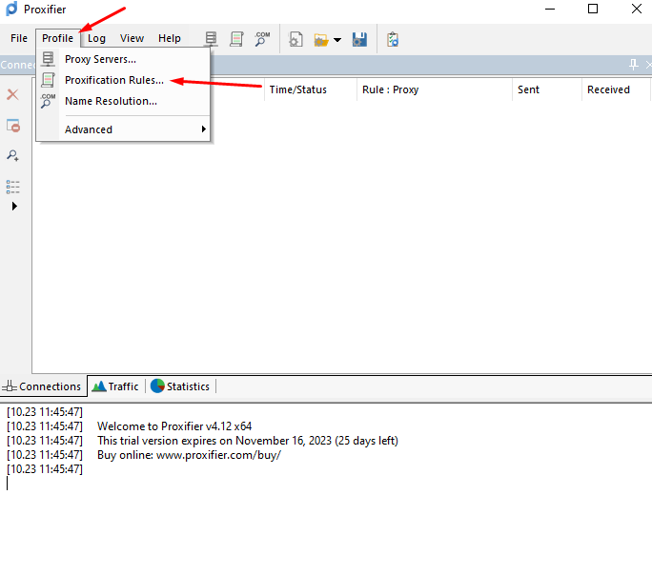Maximize the Proxifier window
The image size is (652, 574).
593,10
